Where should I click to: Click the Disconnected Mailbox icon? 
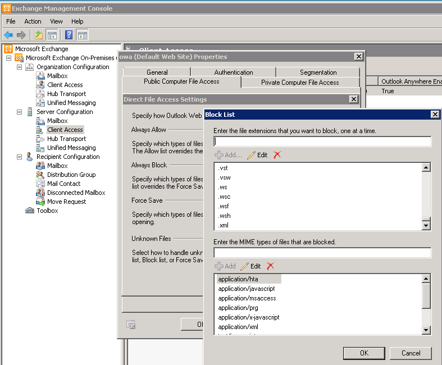(40, 193)
